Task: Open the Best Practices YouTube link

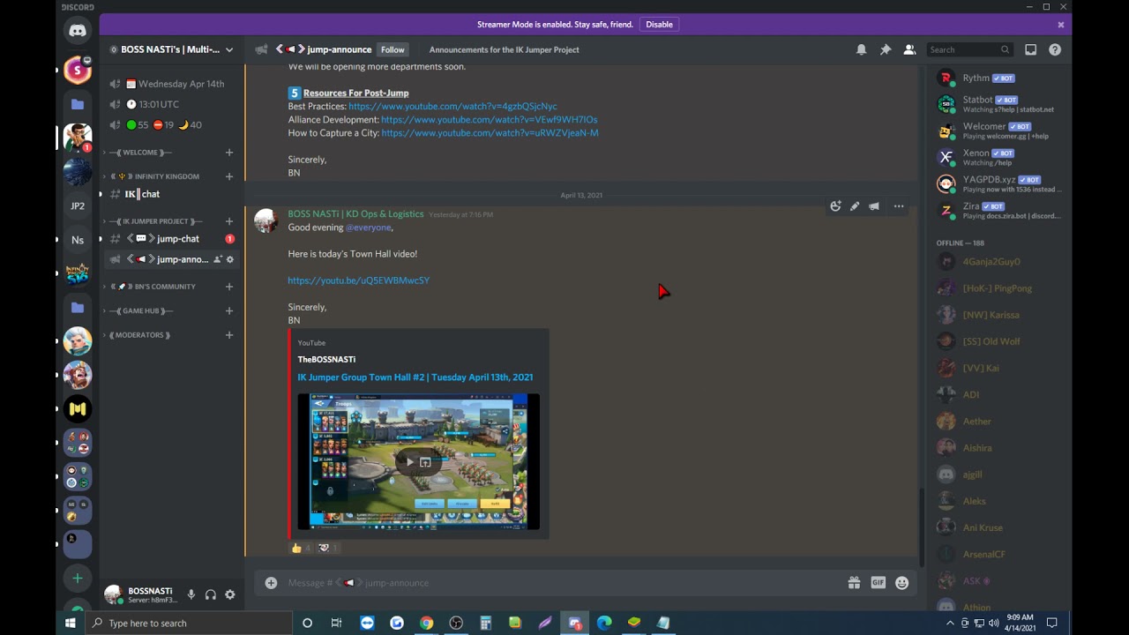Action: pyautogui.click(x=452, y=106)
